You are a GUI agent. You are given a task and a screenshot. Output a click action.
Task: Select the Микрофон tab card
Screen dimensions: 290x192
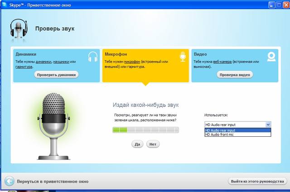(145, 65)
